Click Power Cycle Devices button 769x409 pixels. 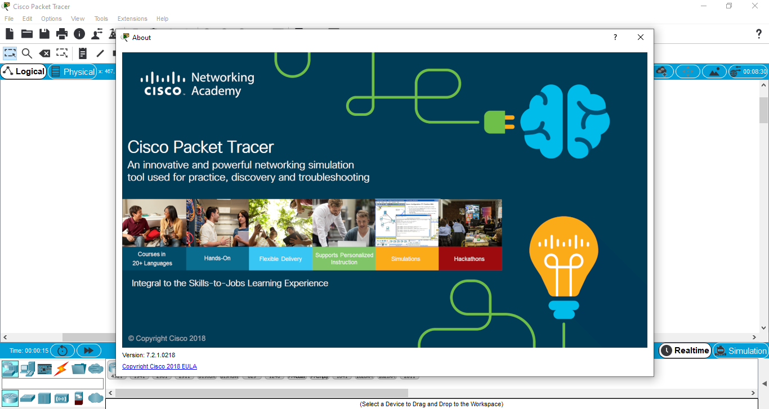62,350
